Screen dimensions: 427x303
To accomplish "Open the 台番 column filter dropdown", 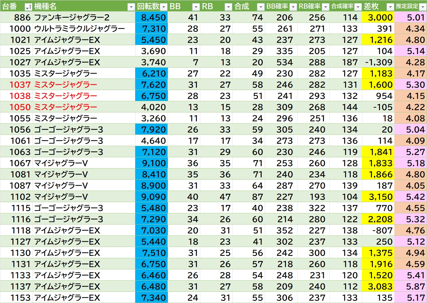I will pos(28,7).
